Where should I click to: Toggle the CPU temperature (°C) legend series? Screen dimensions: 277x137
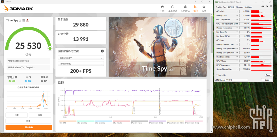(x=86, y=122)
